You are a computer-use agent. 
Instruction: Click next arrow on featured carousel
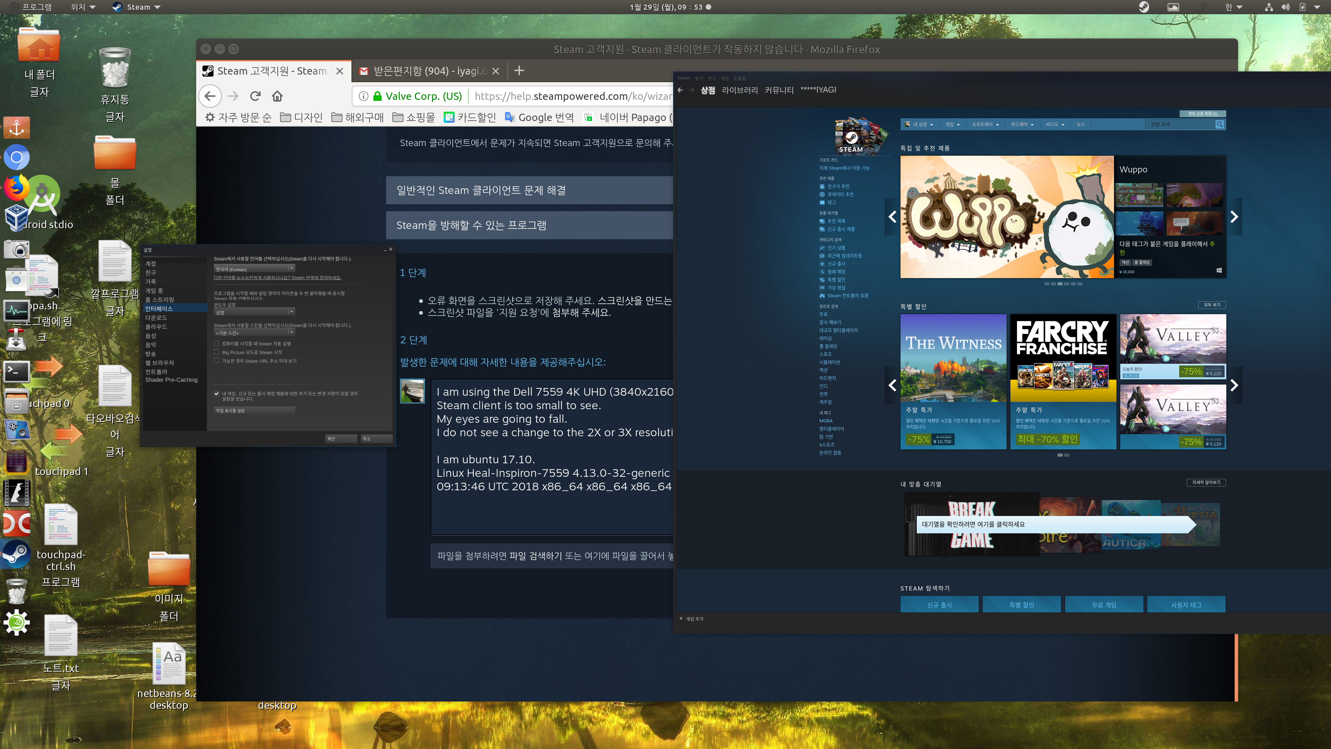[1234, 217]
